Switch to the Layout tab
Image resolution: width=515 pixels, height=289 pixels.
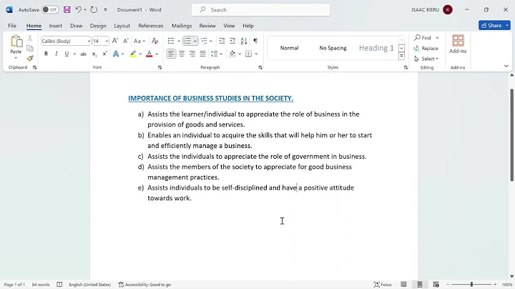pyautogui.click(x=122, y=26)
